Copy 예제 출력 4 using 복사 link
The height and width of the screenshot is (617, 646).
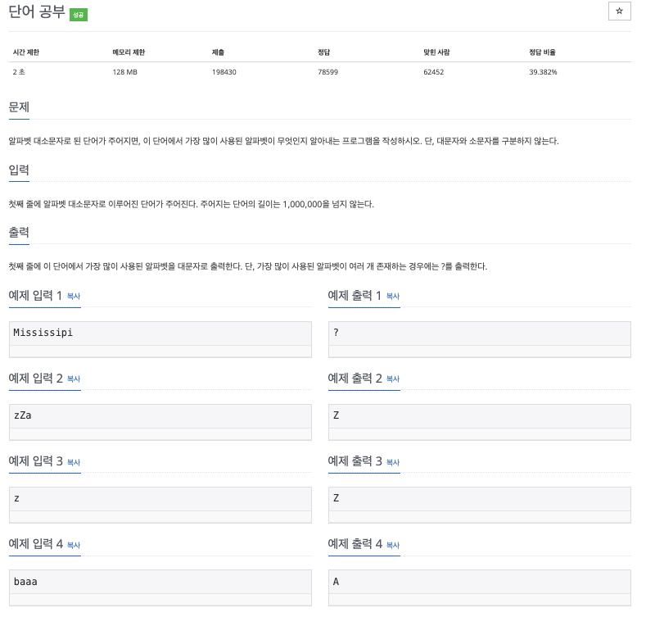click(393, 545)
